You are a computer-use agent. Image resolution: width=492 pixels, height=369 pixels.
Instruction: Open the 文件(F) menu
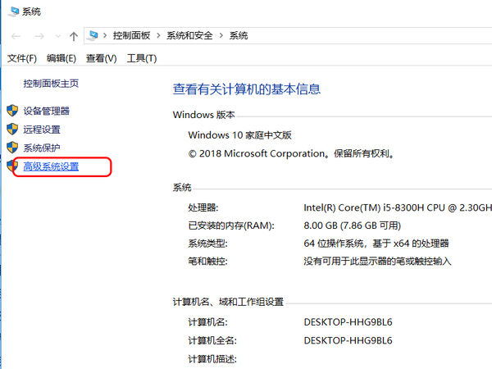pos(22,58)
